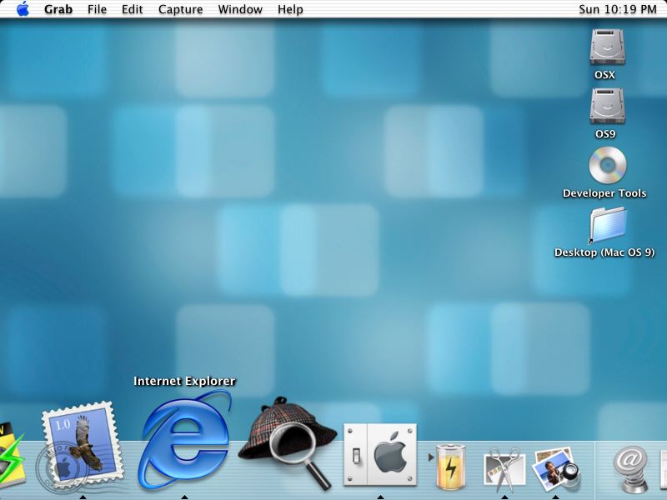Open the Apple menu
The height and width of the screenshot is (500, 667).
click(x=23, y=9)
